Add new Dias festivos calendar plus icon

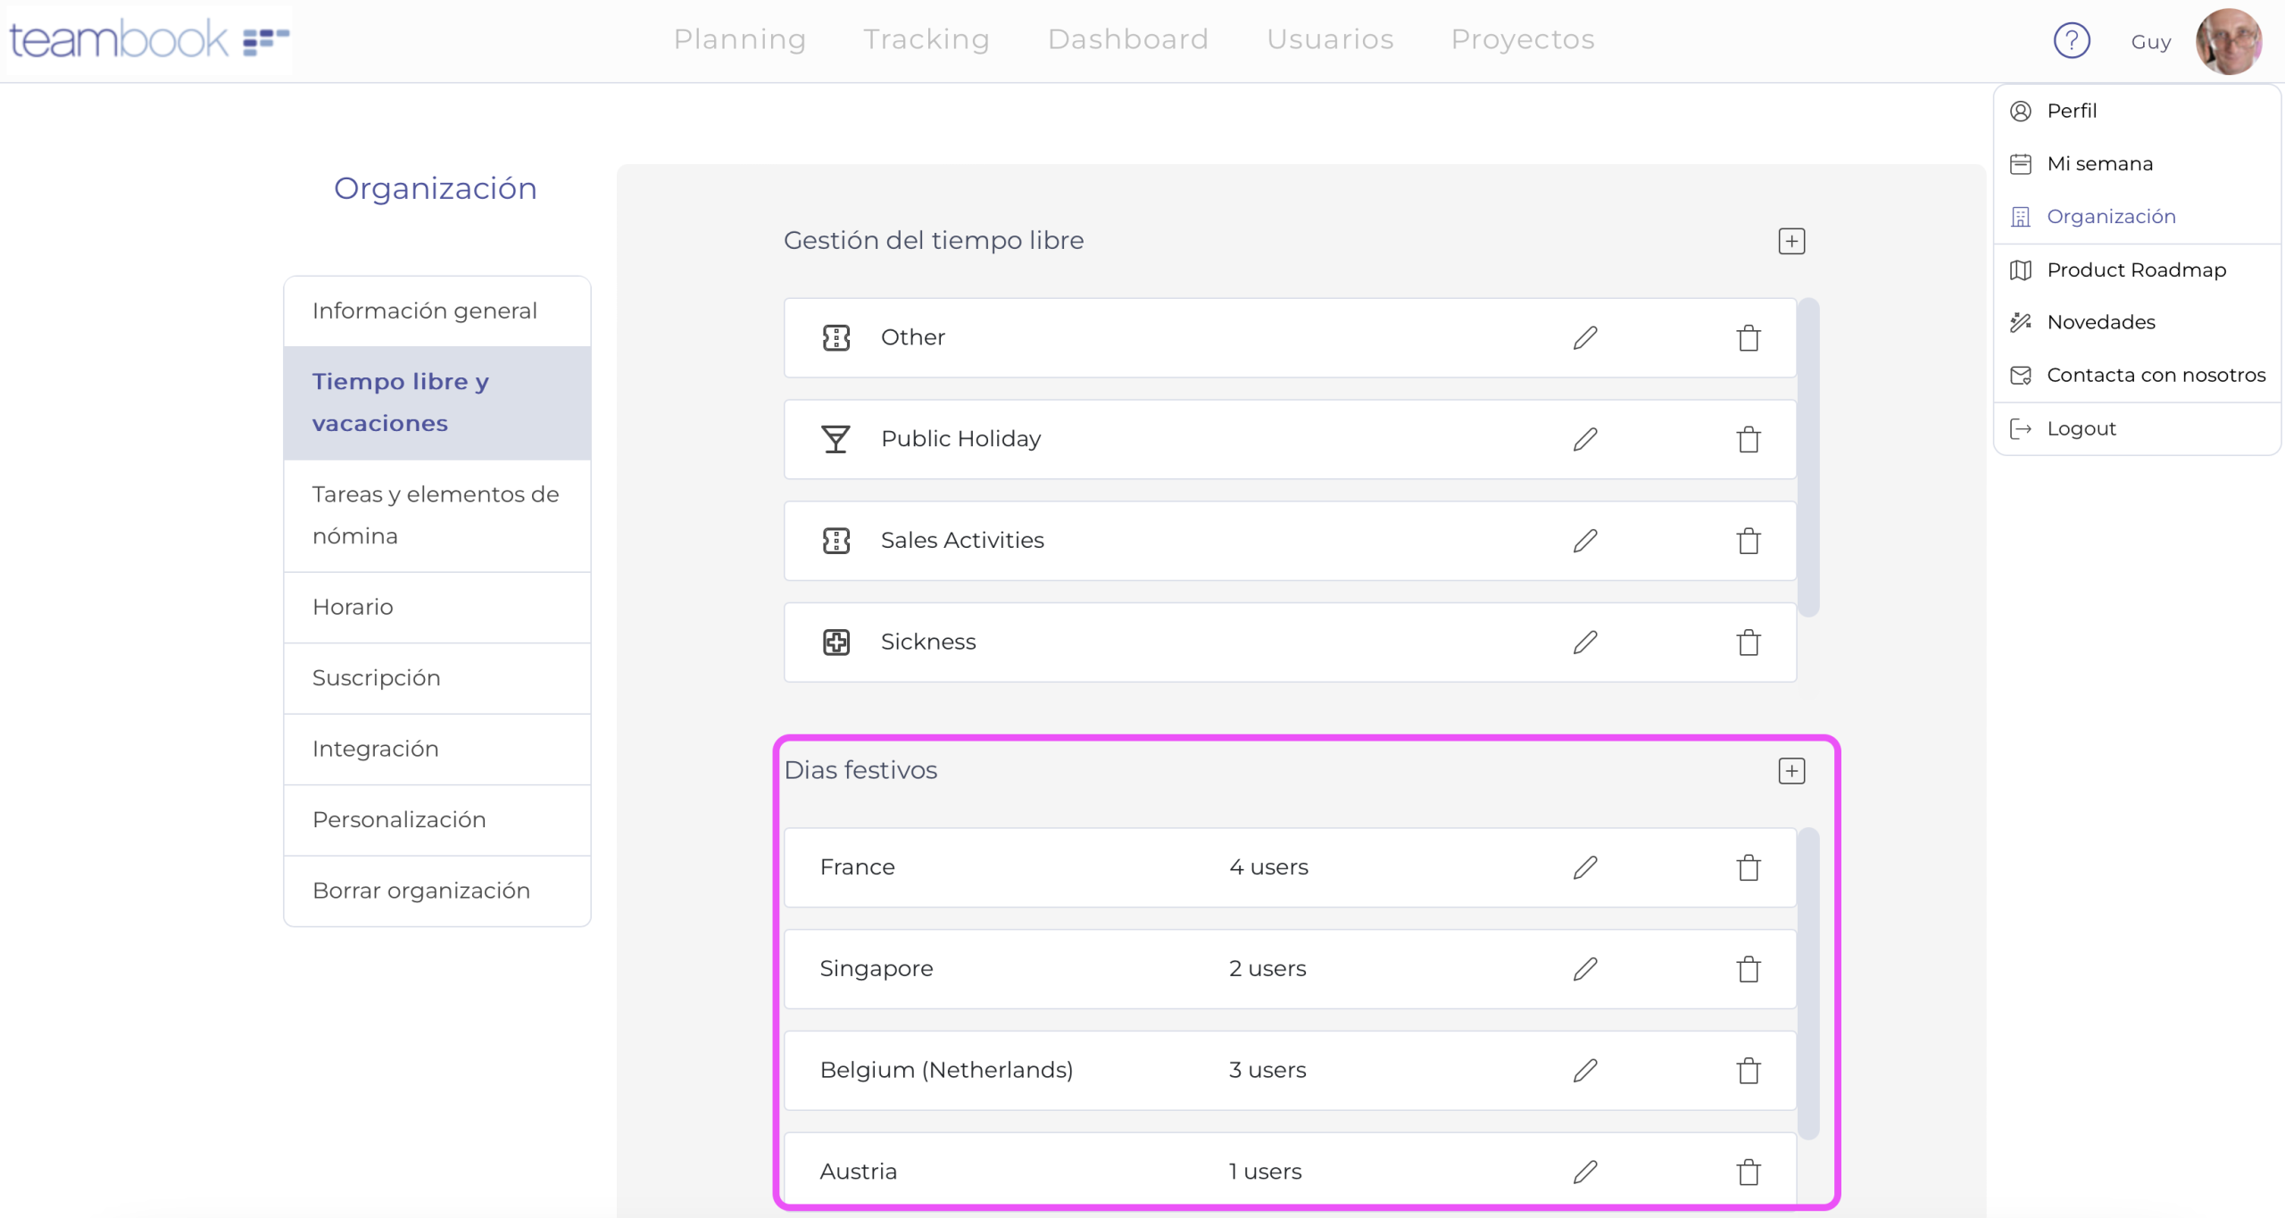(1791, 771)
